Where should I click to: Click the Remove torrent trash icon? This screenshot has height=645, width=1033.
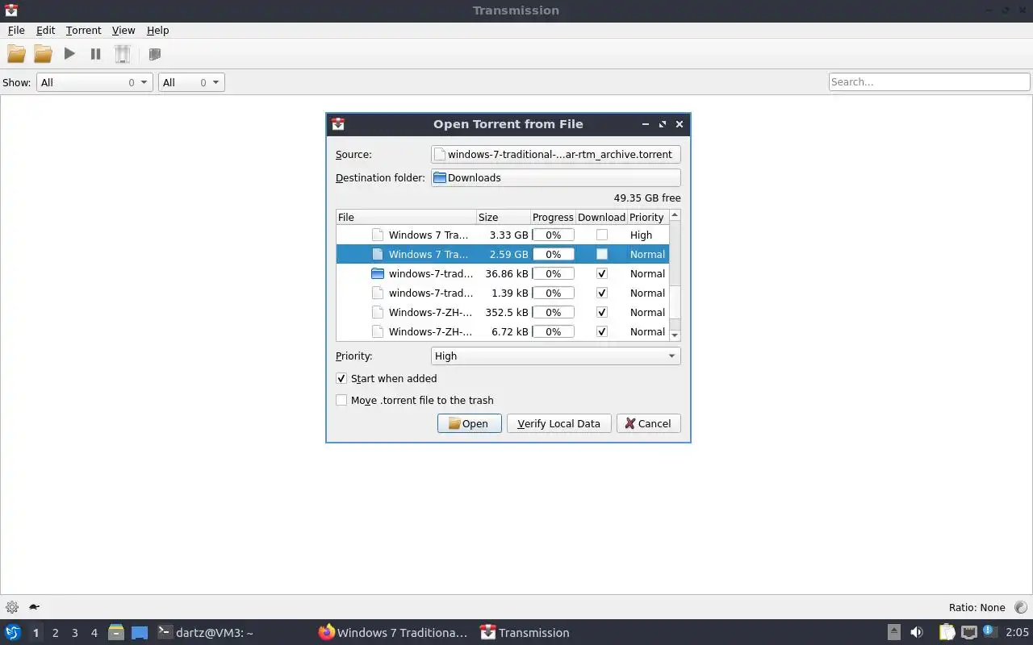tap(122, 54)
